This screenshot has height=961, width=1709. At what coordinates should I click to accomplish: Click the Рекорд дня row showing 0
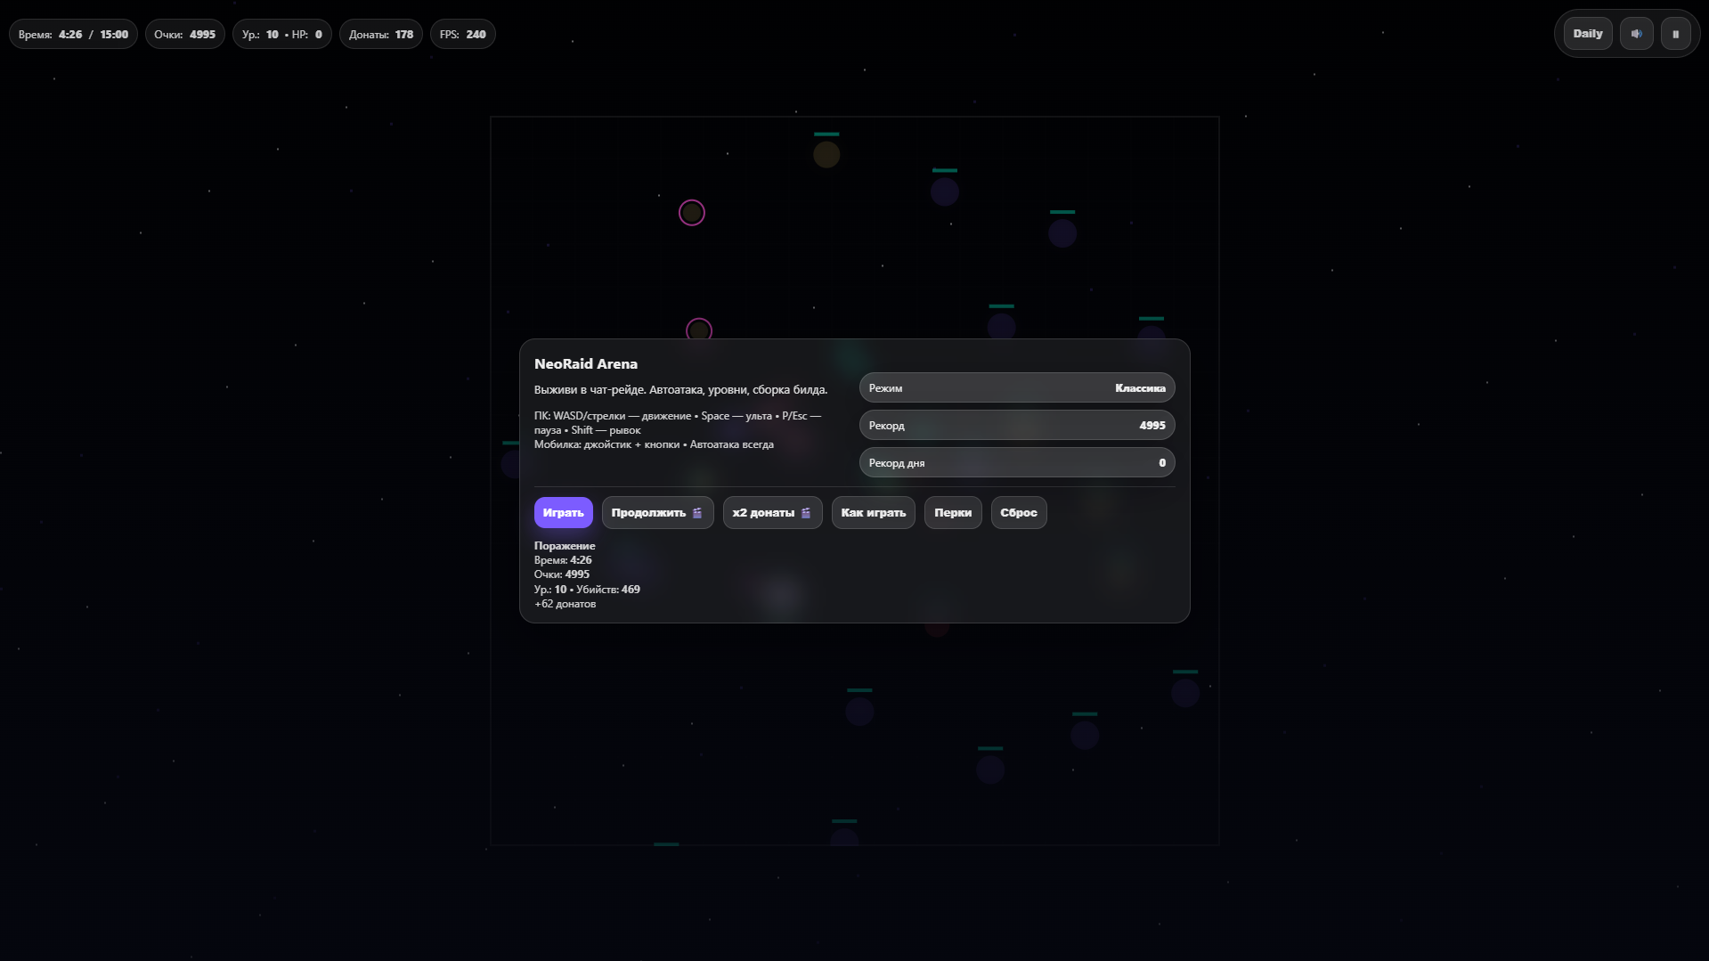pos(1017,463)
